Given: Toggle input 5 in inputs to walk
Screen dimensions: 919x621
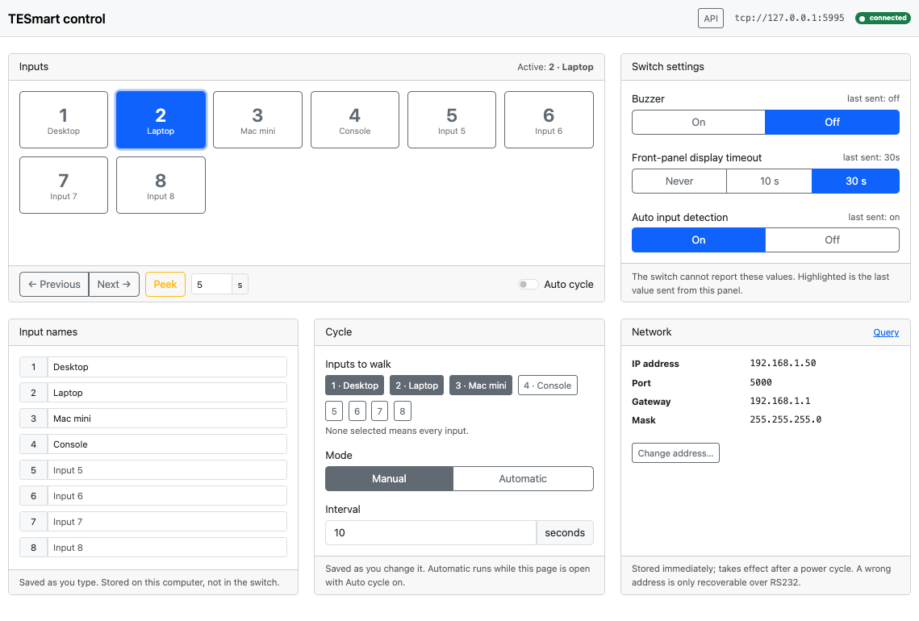Looking at the screenshot, I should (x=334, y=411).
